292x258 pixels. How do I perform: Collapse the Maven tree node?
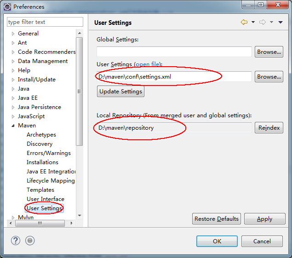click(x=13, y=126)
